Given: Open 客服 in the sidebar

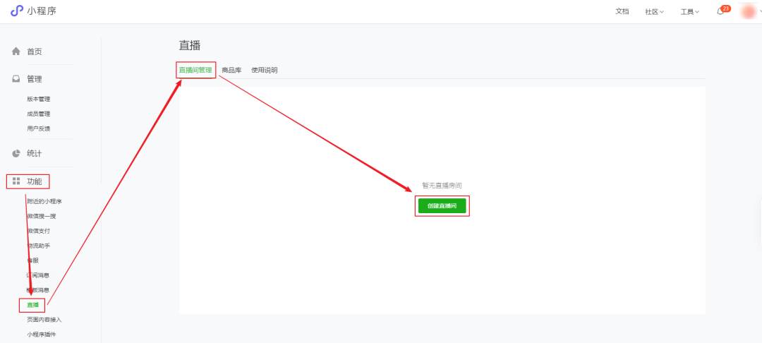Looking at the screenshot, I should [x=32, y=260].
